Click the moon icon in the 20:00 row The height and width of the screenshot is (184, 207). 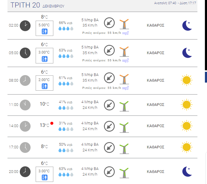point(187,172)
